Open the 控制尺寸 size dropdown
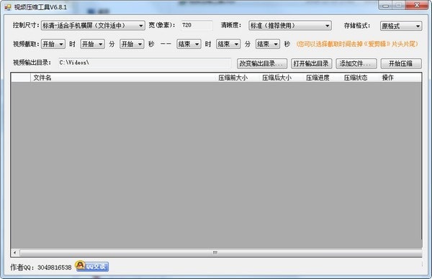Screen dimensions: 432x279 (x=93, y=26)
